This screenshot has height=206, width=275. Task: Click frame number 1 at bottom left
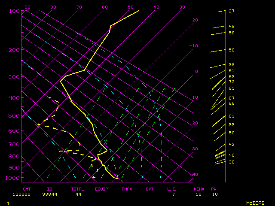tap(8, 203)
